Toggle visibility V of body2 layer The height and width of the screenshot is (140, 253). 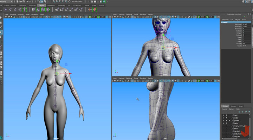pos(223,118)
